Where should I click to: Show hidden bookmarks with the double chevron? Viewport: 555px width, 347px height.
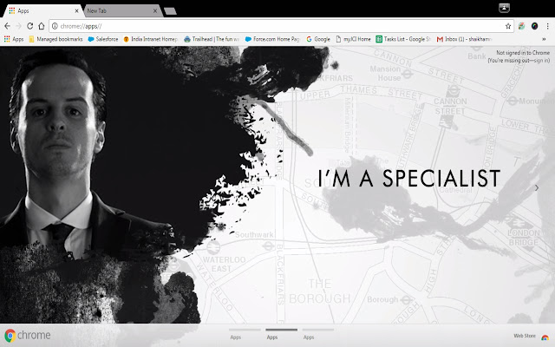click(544, 39)
